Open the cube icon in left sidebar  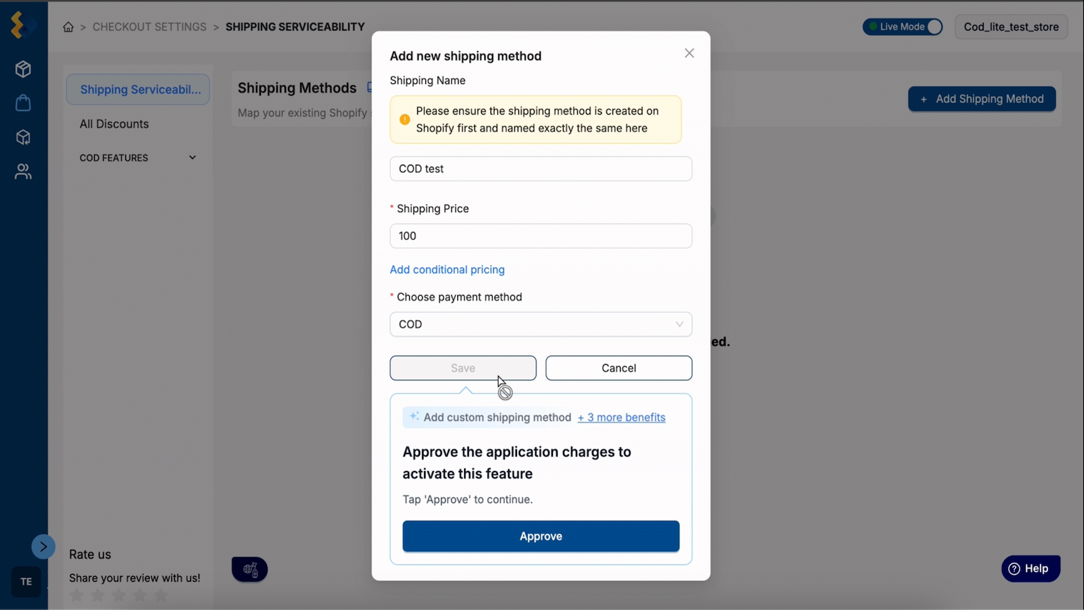pyautogui.click(x=23, y=69)
